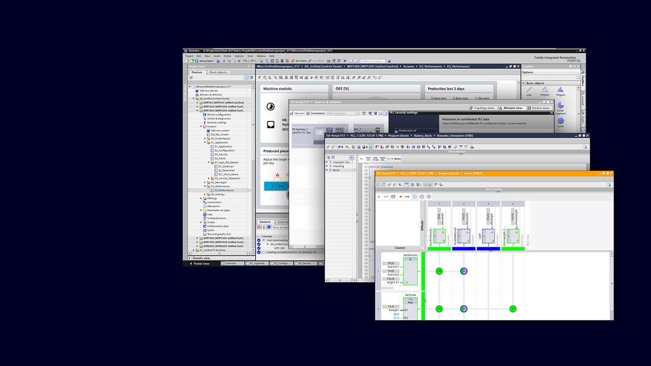Switch to the Device view tab
Viewport: 651px width, 366px height.
coord(539,108)
